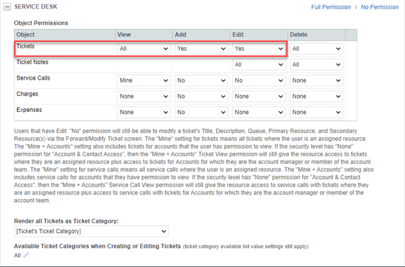Viewport: 405px width, 267px height.
Task: Open the Service Calls Edit dropdown
Action: pyautogui.click(x=259, y=80)
